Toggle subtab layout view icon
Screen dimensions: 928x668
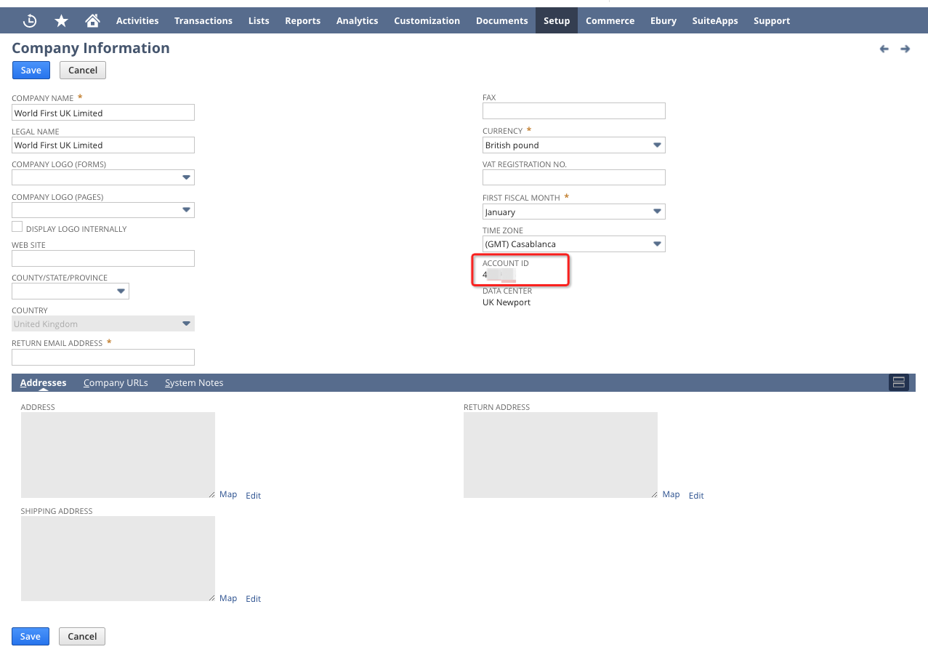898,382
